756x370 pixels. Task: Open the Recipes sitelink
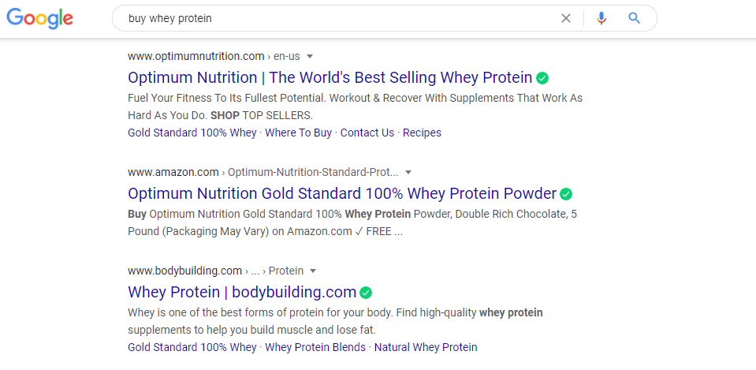(x=422, y=133)
